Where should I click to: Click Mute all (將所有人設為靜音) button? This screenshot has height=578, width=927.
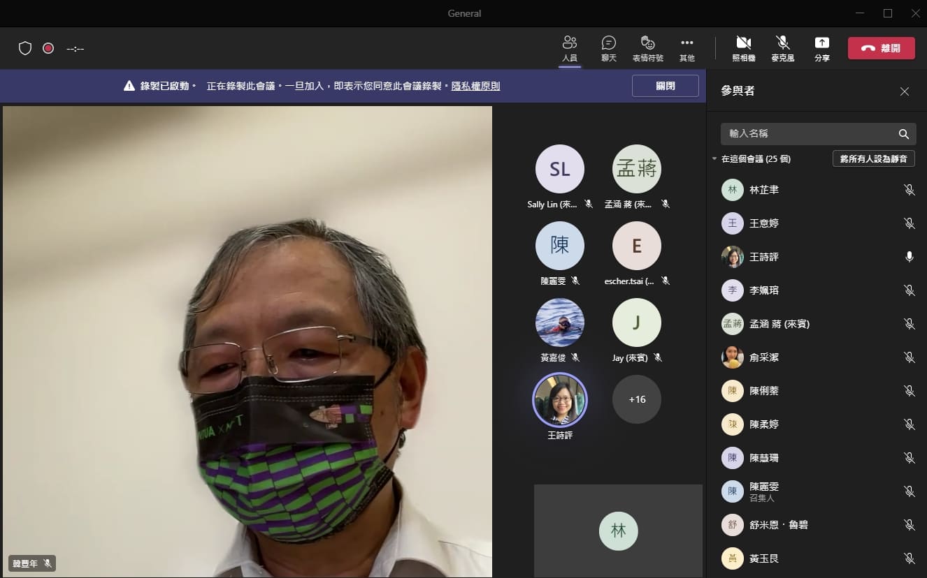873,159
